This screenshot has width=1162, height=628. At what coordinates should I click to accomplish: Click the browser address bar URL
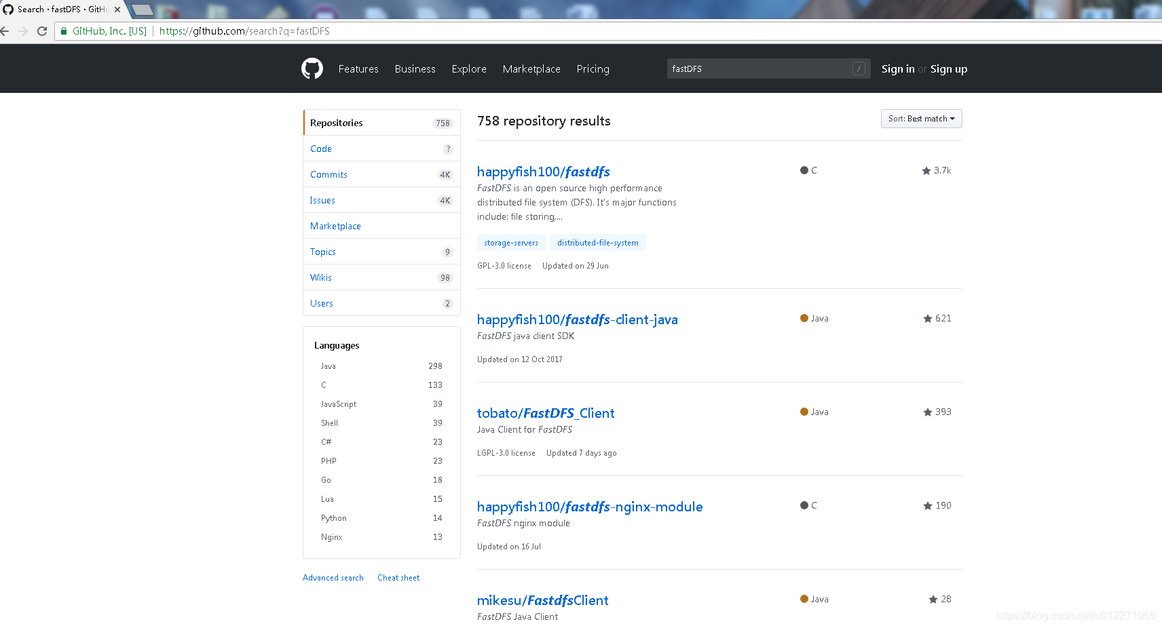point(244,31)
